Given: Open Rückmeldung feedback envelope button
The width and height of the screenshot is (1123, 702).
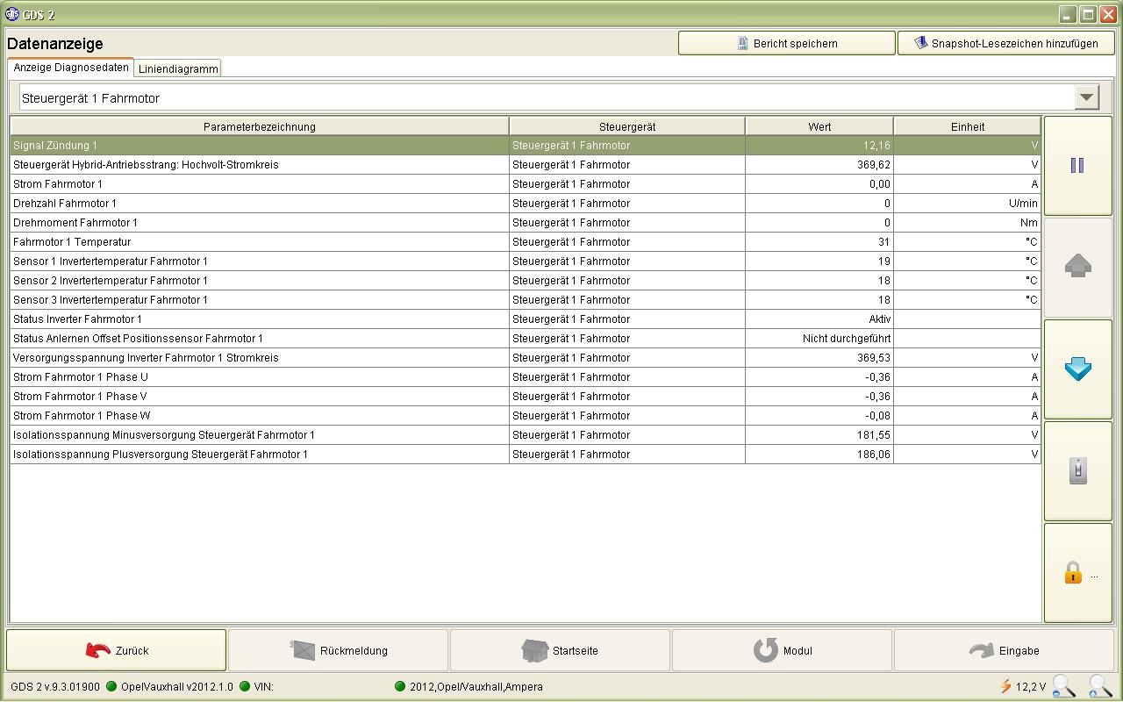Looking at the screenshot, I should point(339,650).
